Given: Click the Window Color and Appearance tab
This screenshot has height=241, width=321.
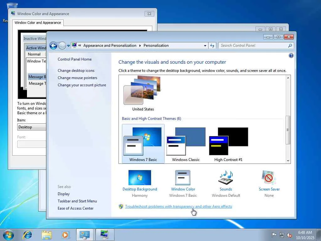Looking at the screenshot, I should 38,23.
